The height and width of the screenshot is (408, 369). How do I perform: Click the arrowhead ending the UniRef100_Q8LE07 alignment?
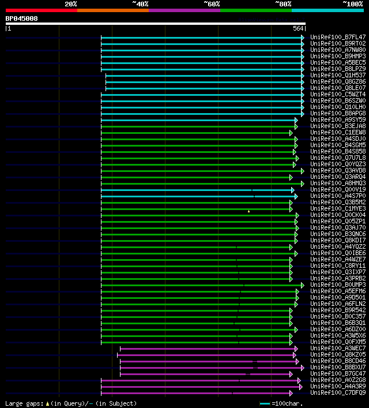tap(303, 88)
